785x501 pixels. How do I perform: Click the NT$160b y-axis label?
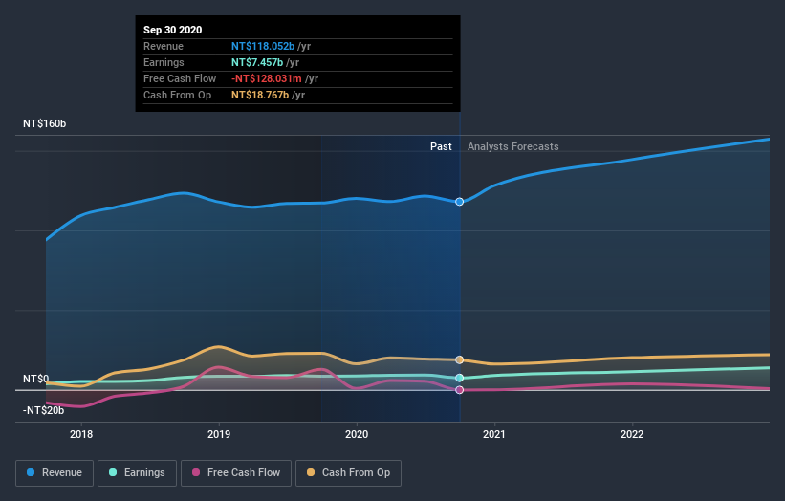[x=45, y=123]
